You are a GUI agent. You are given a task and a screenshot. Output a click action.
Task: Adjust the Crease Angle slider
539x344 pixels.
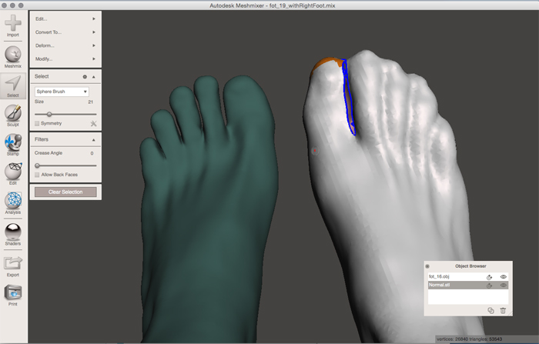[x=37, y=165]
